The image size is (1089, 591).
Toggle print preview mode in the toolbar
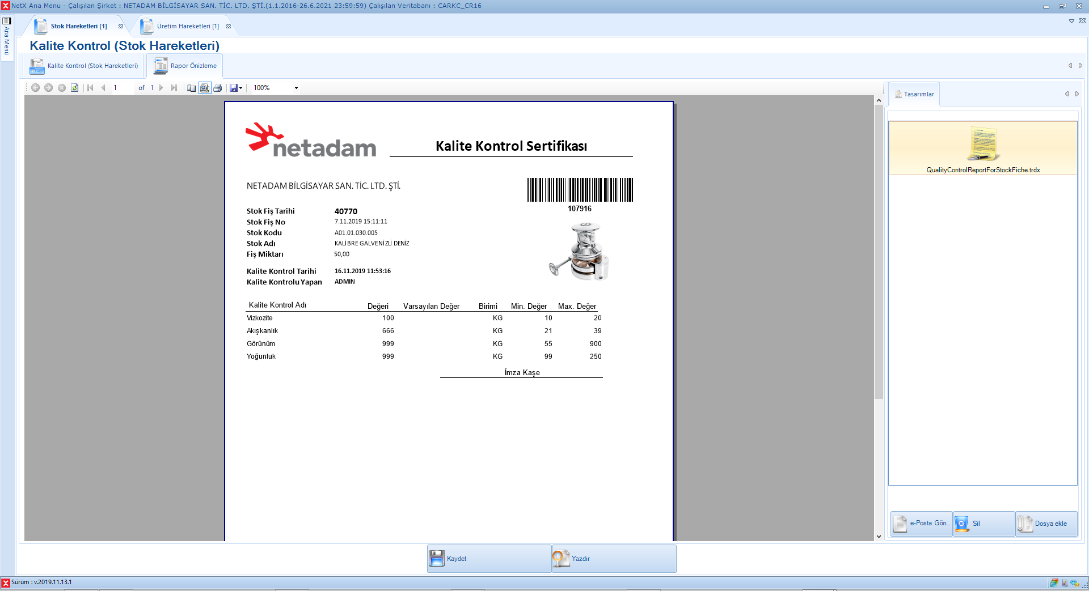(x=205, y=88)
